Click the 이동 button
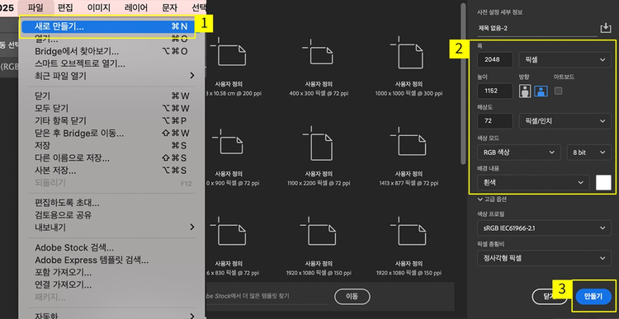The image size is (619, 319). point(352,297)
